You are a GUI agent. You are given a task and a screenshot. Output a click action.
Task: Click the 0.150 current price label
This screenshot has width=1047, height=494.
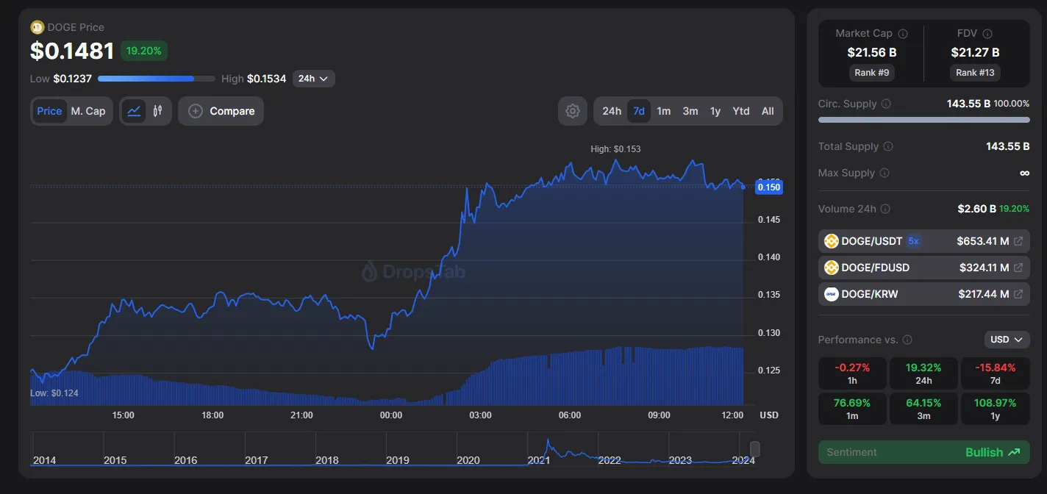769,187
